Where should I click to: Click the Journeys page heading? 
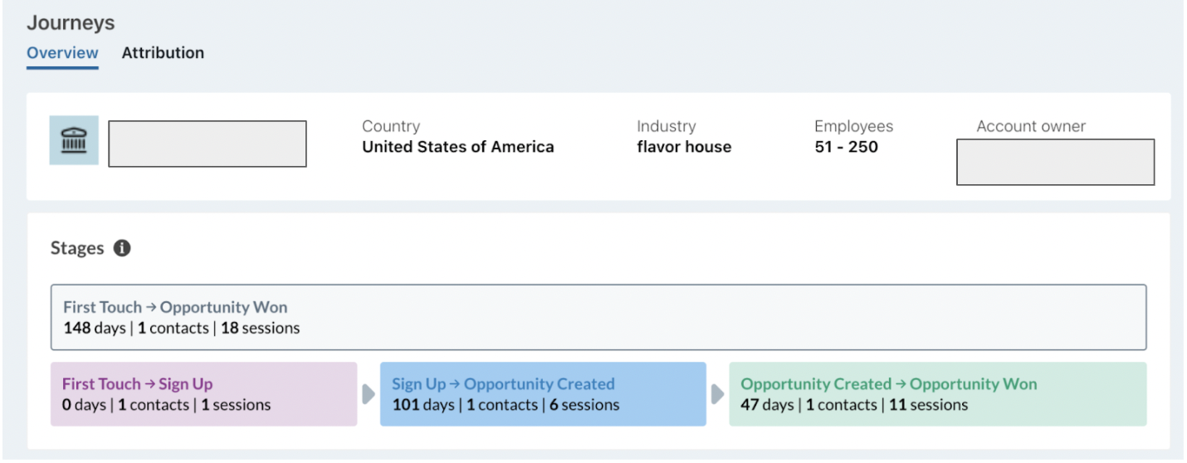[x=71, y=22]
